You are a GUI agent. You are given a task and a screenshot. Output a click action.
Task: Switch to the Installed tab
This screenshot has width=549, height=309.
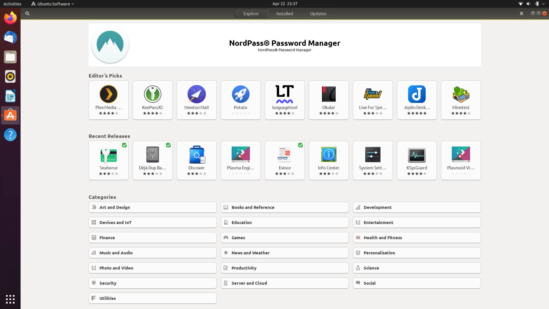point(285,13)
